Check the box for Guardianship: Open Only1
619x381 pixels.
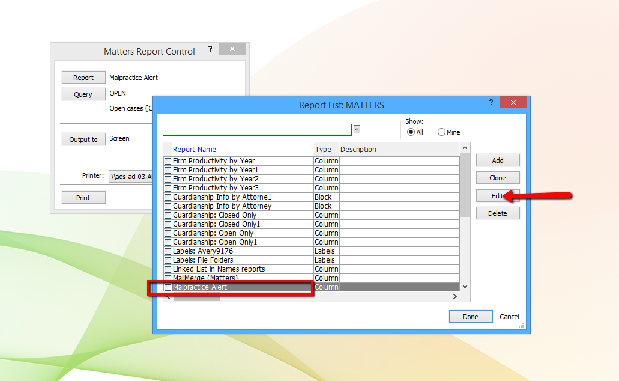168,242
